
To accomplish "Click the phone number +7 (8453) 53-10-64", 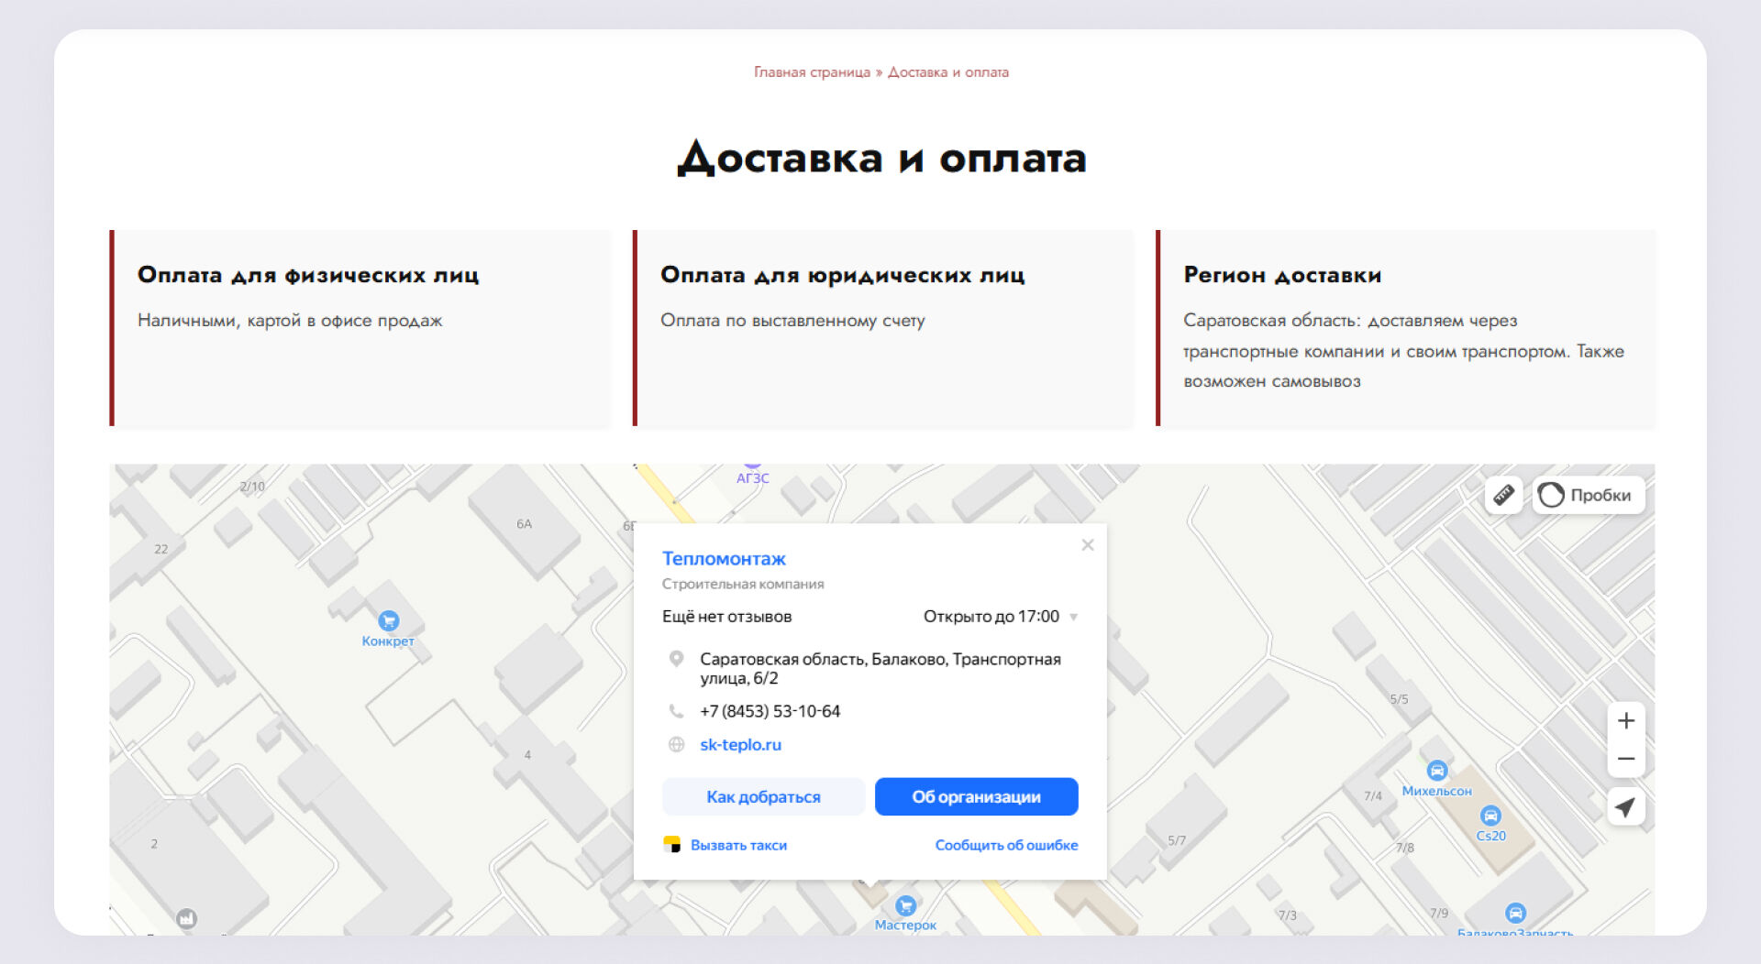I will tap(770, 712).
